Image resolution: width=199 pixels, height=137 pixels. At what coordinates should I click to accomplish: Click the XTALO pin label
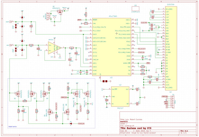pyautogui.click(x=128, y=42)
